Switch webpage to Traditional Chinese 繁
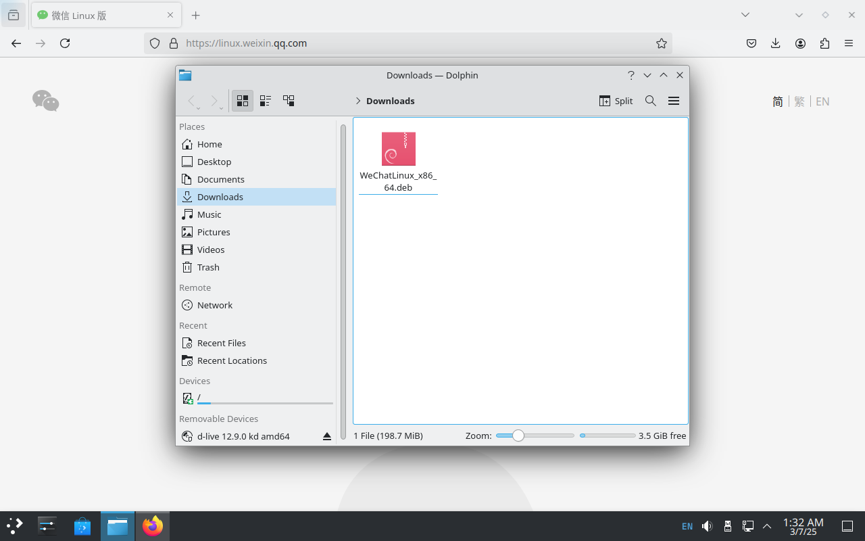 [x=799, y=101]
